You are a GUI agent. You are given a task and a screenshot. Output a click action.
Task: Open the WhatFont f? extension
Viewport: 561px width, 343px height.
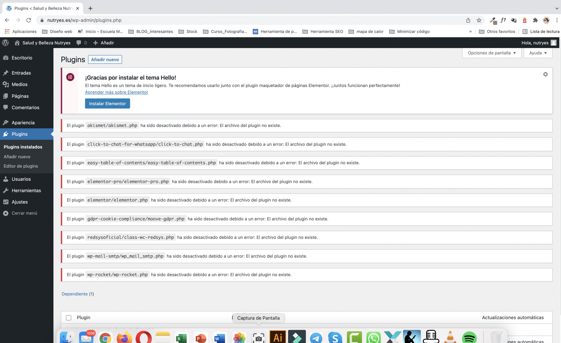(503, 20)
